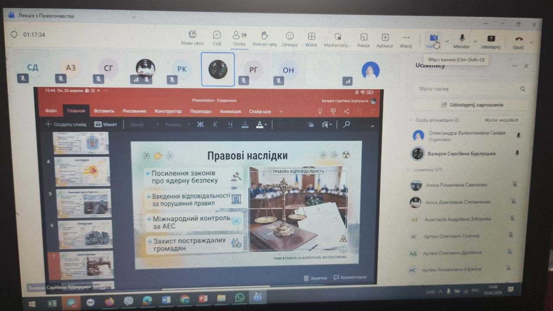Close the Uczestnicy panel
Screen dimensions: 553x311
tap(526, 66)
